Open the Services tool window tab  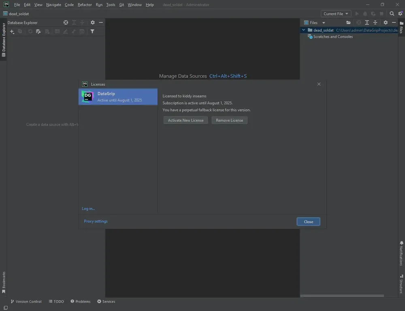click(106, 301)
